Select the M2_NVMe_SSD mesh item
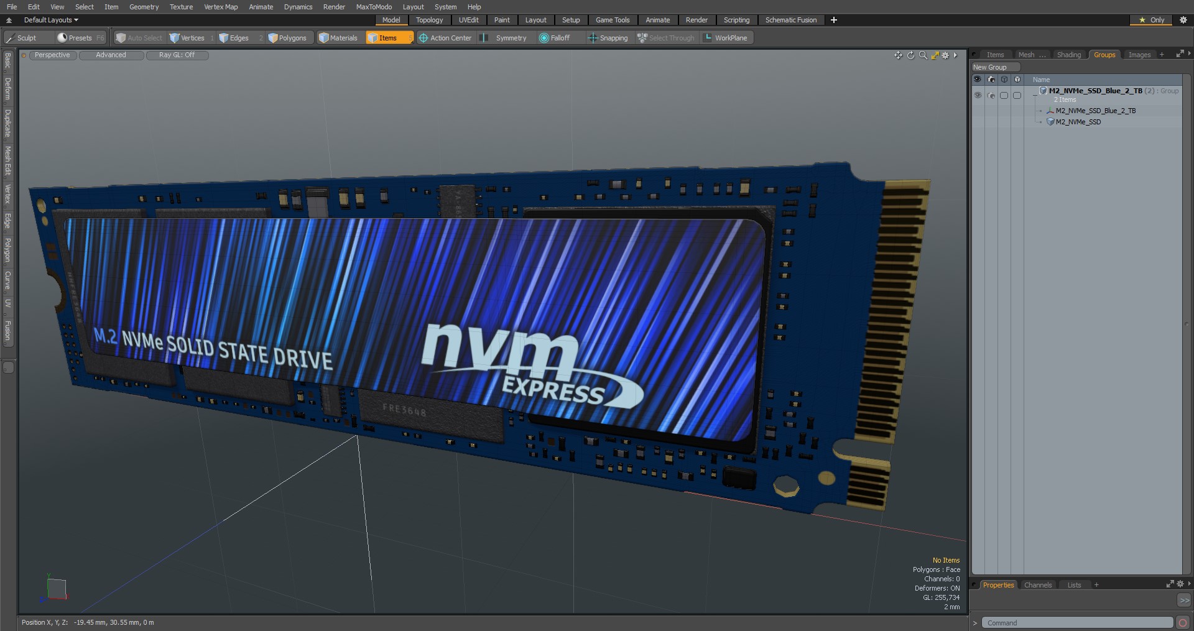Screen dimensions: 1194x631 point(1078,122)
